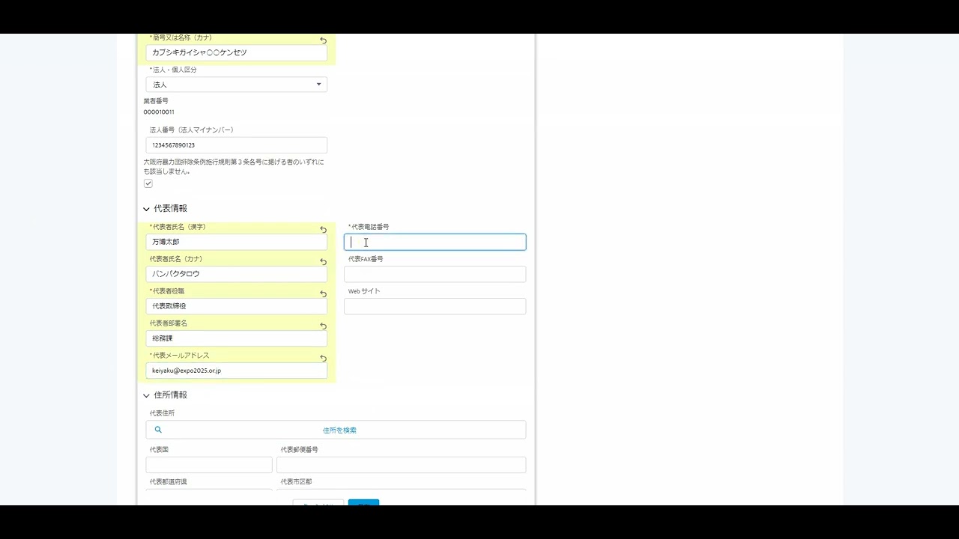Screen dimensions: 959x539
Task: Open the 法人・個人区分 dropdown
Action: 237,85
